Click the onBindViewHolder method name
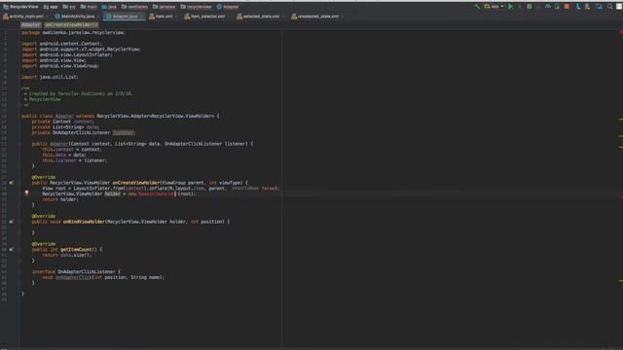The image size is (623, 350). 84,222
